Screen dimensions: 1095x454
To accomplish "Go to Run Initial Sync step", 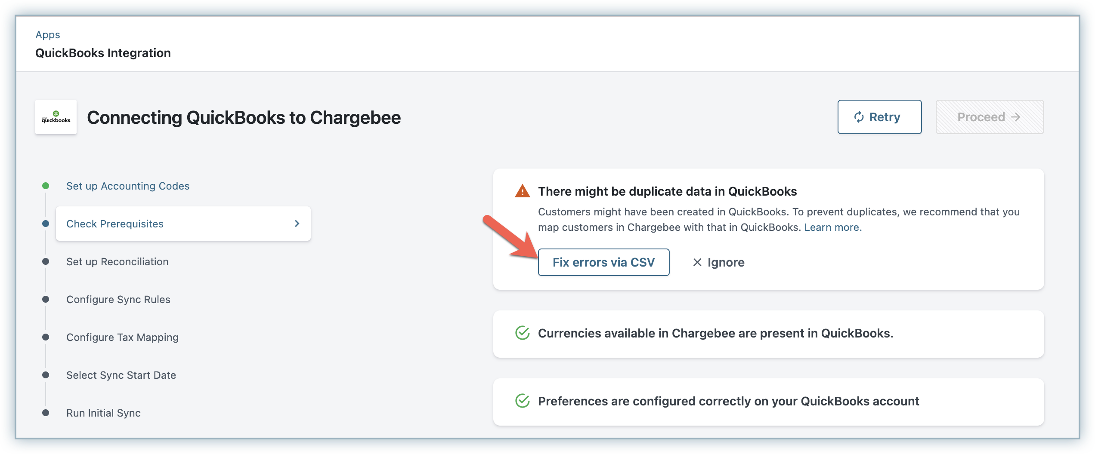I will point(103,413).
